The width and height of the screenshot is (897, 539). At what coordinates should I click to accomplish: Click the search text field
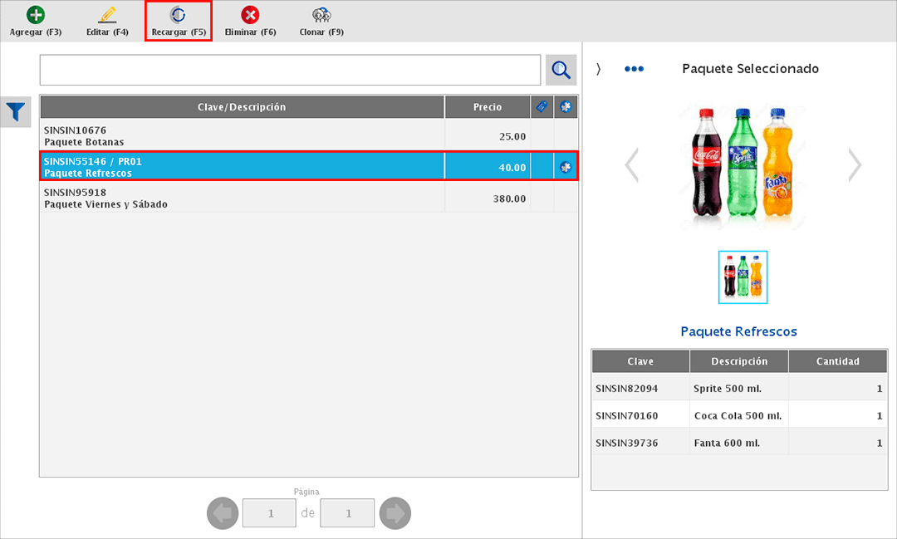290,71
